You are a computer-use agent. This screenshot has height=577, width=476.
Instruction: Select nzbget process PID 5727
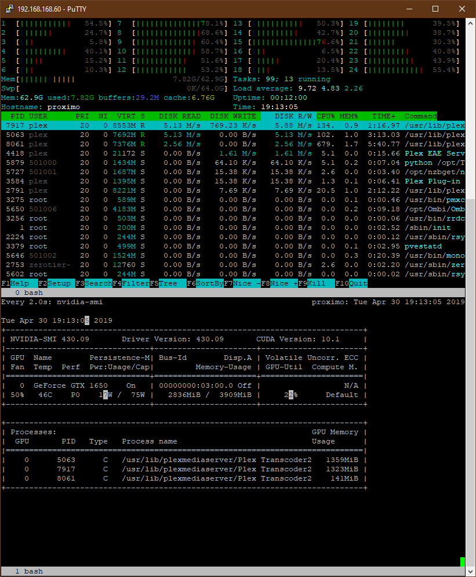coord(233,172)
